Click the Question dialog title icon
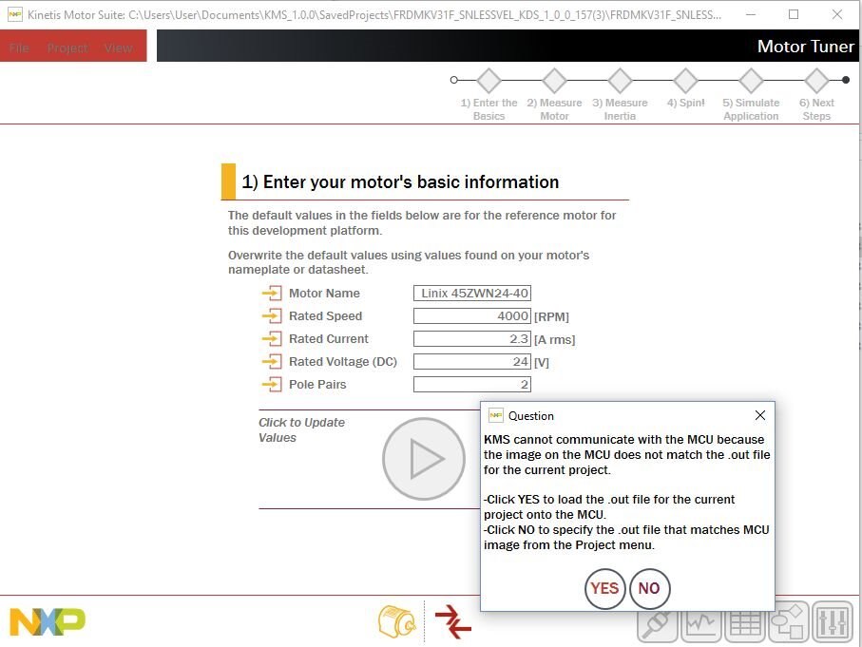 (x=496, y=415)
